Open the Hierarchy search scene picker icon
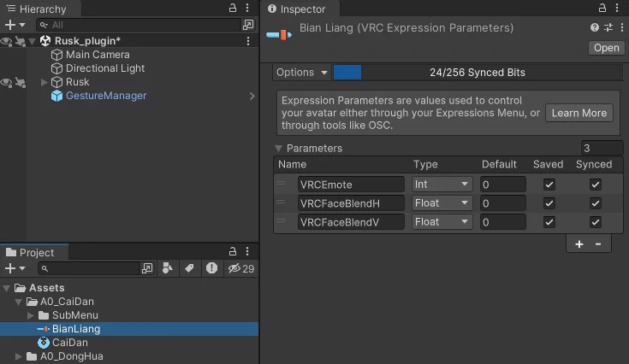 point(248,26)
